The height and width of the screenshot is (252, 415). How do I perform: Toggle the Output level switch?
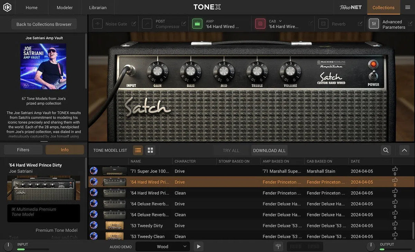coord(370,246)
